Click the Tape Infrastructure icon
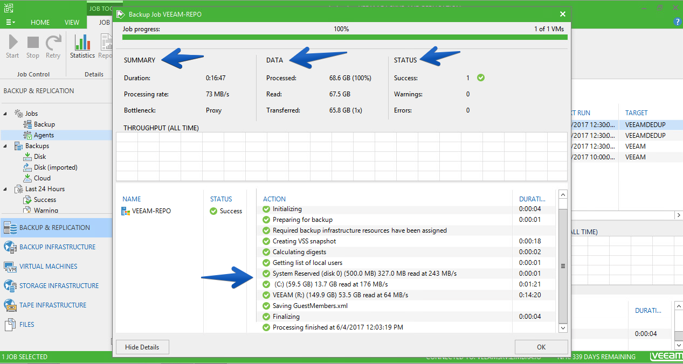The width and height of the screenshot is (683, 364). pos(10,305)
